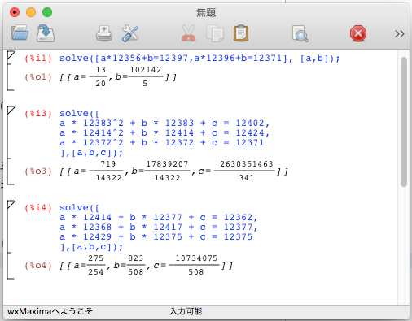The height and width of the screenshot is (321, 412).
Task: Select the %o1 output fraction 102142/5
Action: (x=146, y=76)
